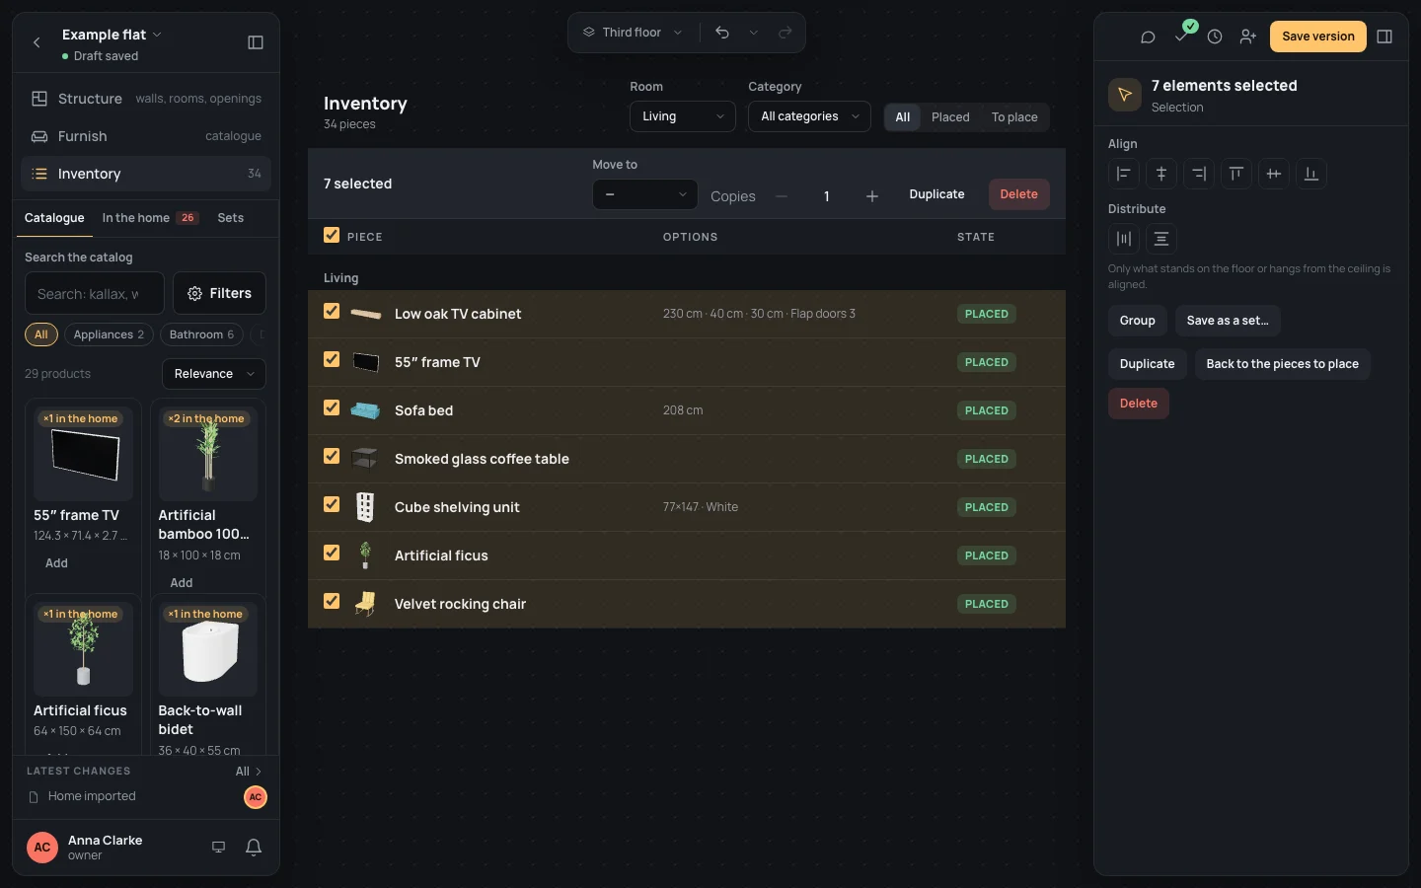Open the version history clock icon
Image resolution: width=1421 pixels, height=888 pixels.
tap(1215, 37)
